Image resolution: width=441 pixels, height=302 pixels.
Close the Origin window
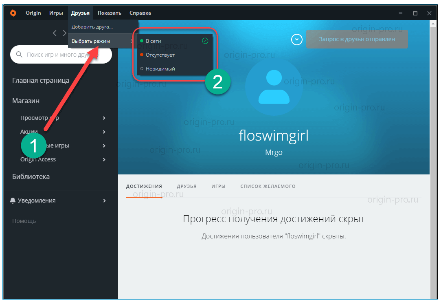(429, 13)
